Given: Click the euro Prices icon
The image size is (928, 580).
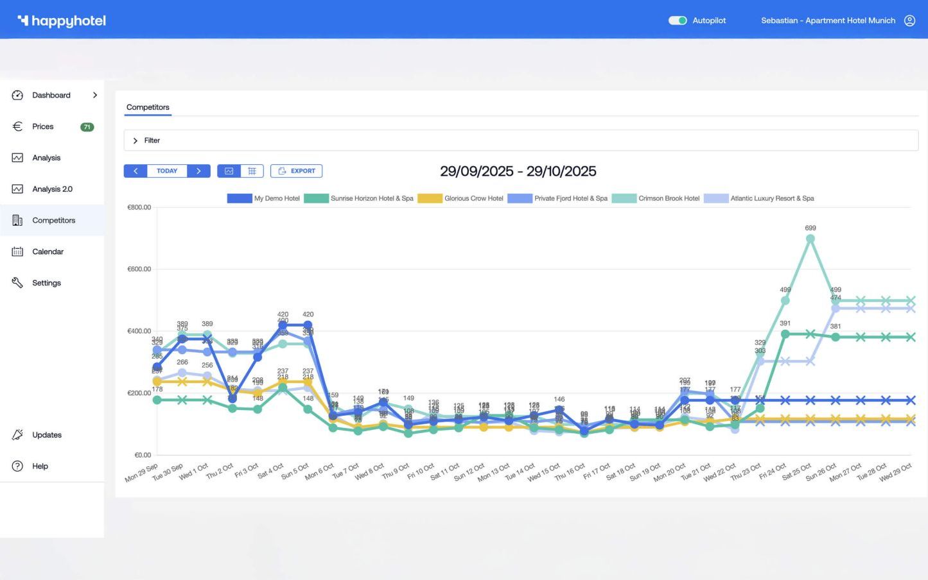Looking at the screenshot, I should (17, 126).
